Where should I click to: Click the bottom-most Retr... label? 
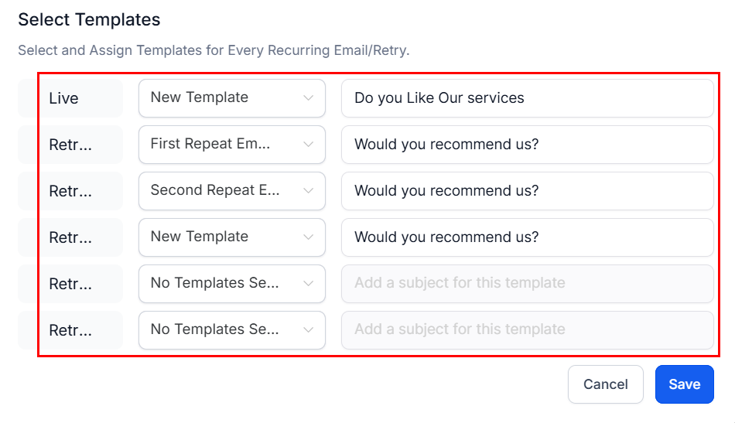[x=70, y=330]
